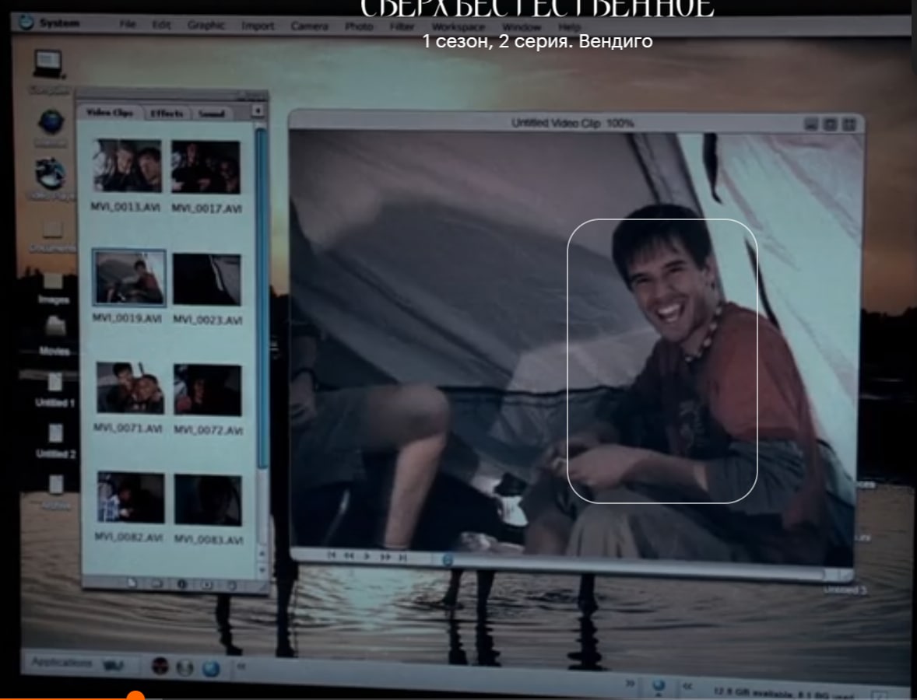This screenshot has height=700, width=917.
Task: Open the Import menu
Action: point(258,26)
